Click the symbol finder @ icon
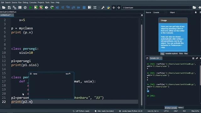 [x=25, y=8]
